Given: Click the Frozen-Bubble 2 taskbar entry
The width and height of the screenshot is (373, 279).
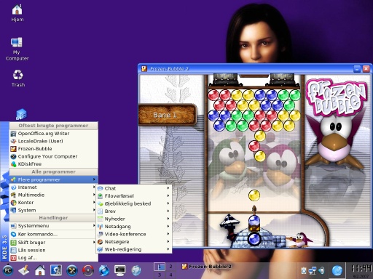Looking at the screenshot, I should point(207,267).
